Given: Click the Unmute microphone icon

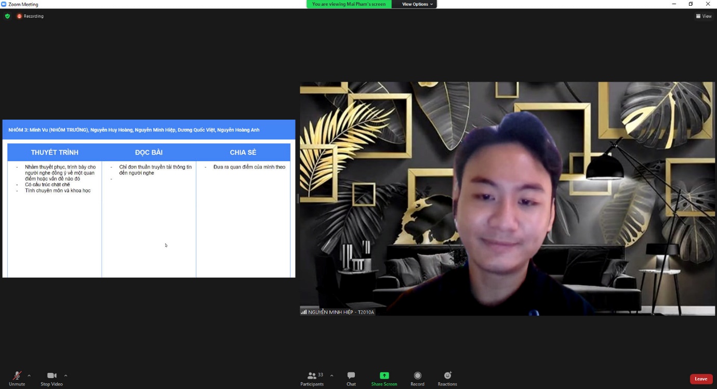Looking at the screenshot, I should (17, 375).
